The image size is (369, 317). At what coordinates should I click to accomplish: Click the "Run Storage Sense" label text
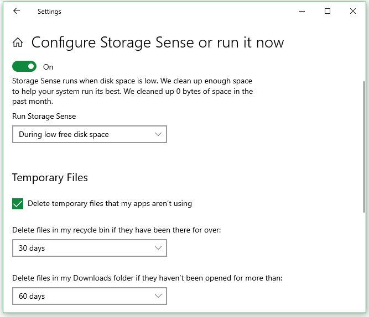[x=44, y=117]
